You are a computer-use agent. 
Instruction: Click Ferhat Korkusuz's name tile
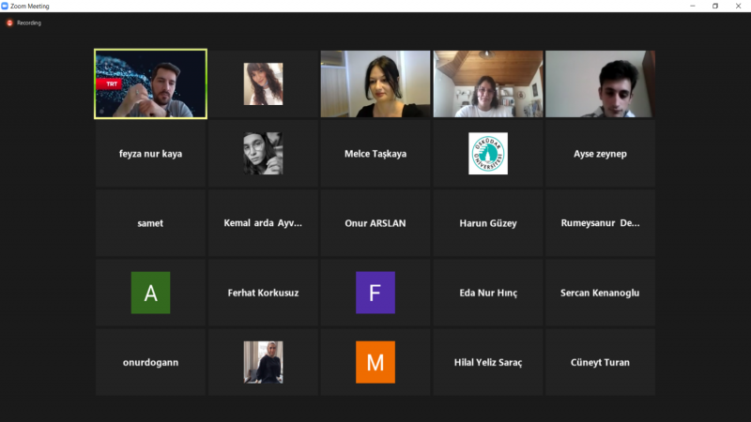click(263, 293)
